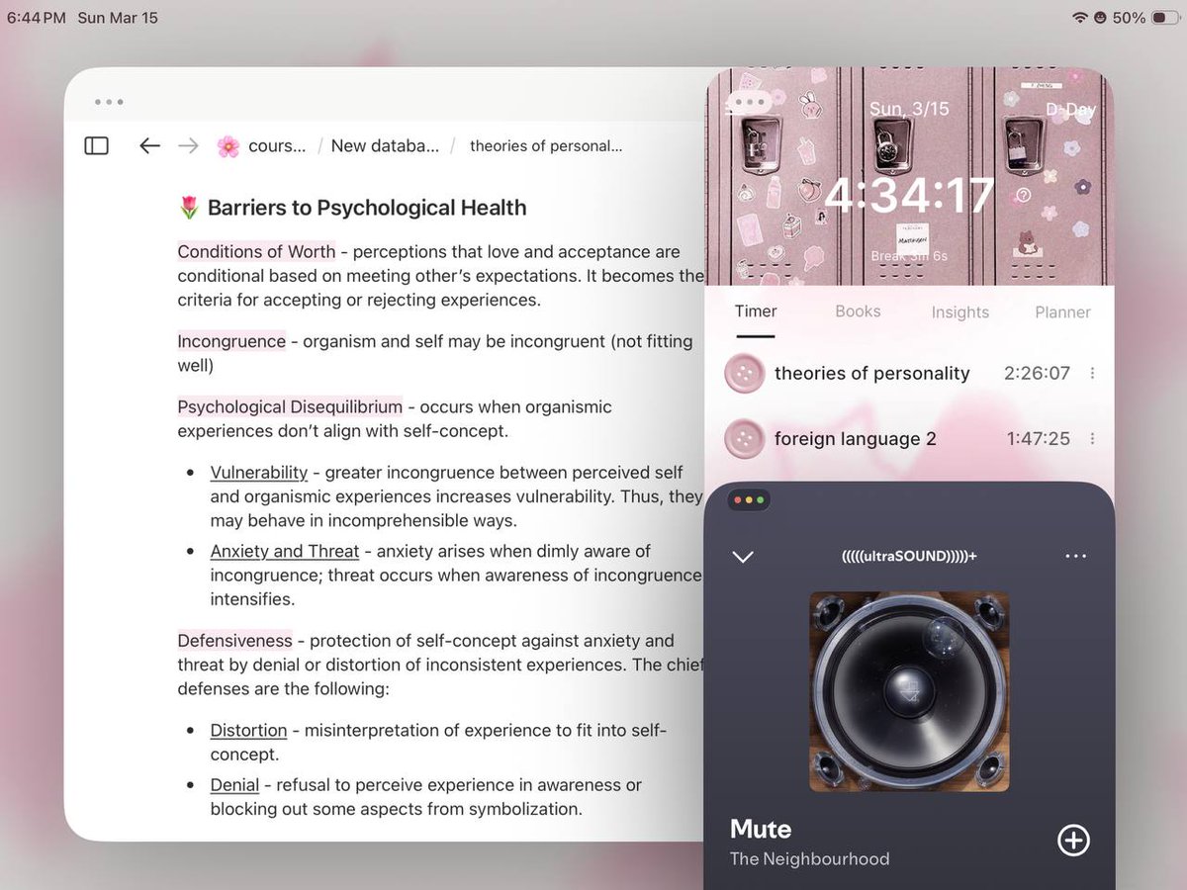Click the yellow dot on the music window

(x=749, y=500)
